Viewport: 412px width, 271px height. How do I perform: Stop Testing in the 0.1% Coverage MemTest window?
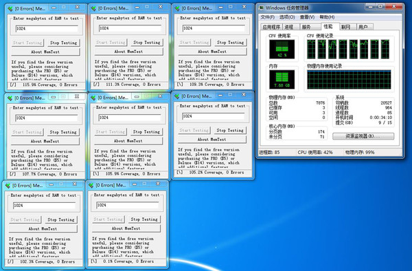point(144,219)
